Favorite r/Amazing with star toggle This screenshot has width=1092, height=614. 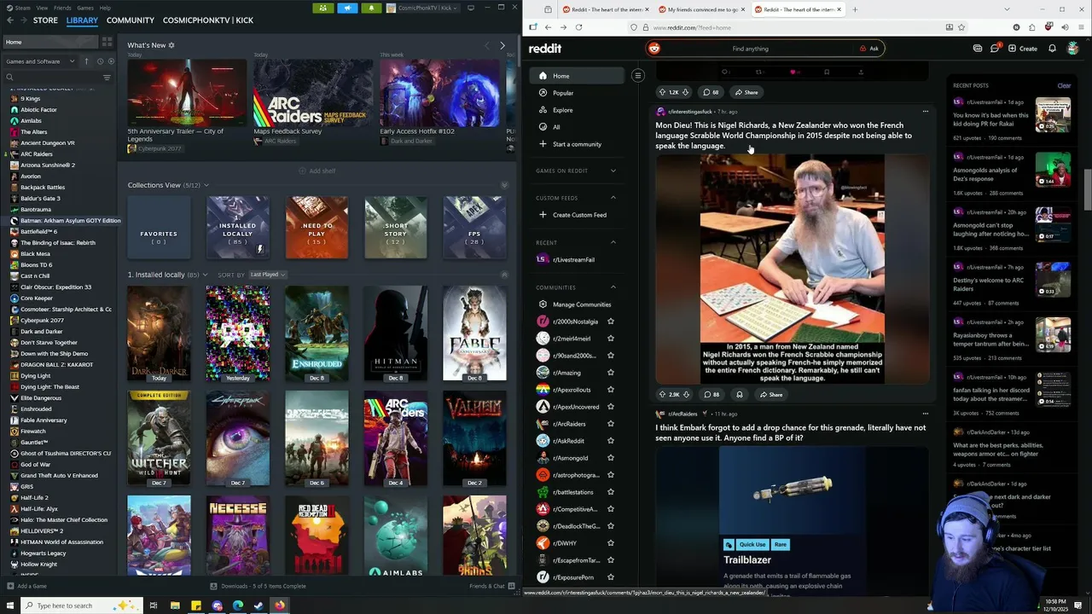point(610,373)
